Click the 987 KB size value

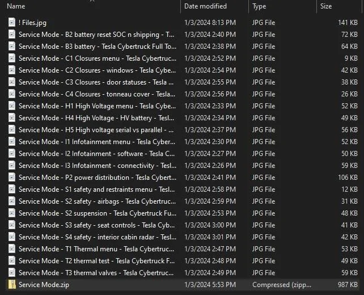point(348,285)
